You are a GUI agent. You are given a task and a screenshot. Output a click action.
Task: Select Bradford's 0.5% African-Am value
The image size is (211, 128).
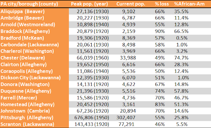182,38
